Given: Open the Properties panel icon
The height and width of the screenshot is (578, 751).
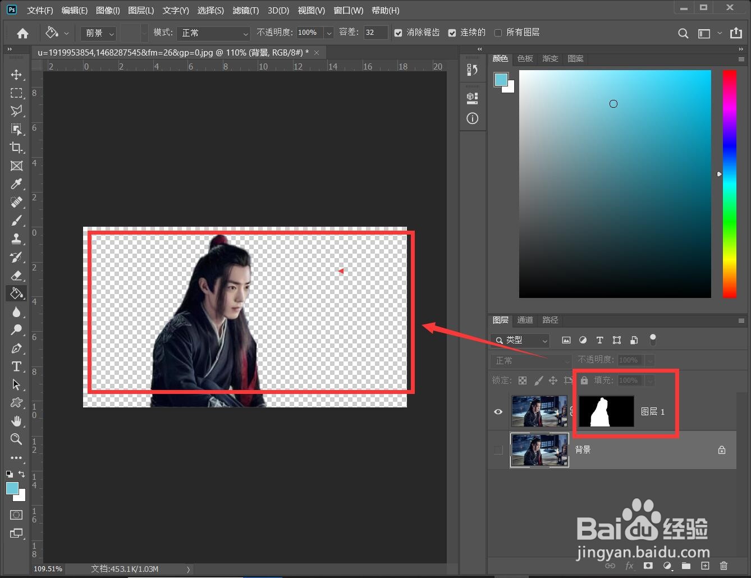Looking at the screenshot, I should click(473, 98).
